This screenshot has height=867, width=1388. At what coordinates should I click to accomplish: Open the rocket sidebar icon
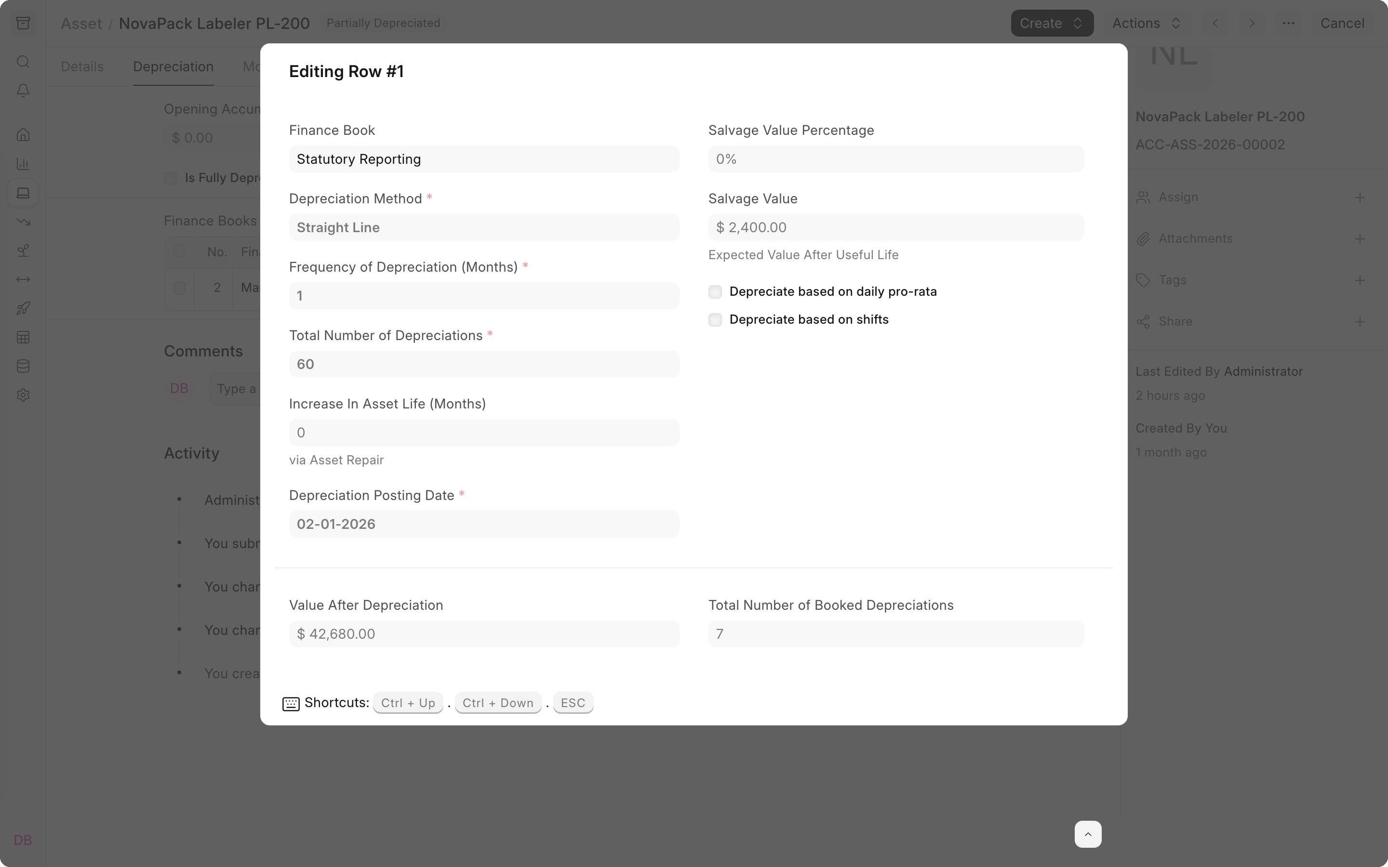23,308
